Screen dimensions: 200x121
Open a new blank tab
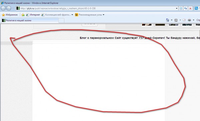coord(61,20)
